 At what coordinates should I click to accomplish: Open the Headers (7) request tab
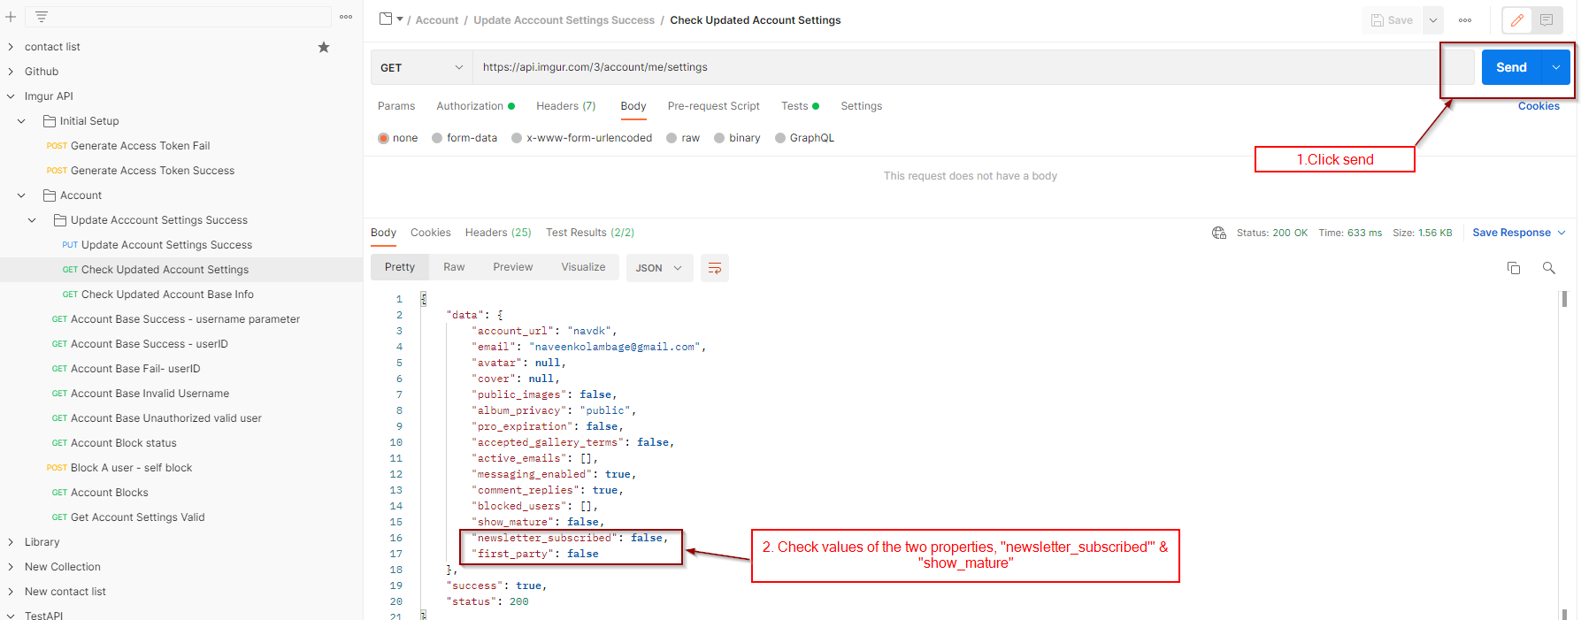(566, 106)
